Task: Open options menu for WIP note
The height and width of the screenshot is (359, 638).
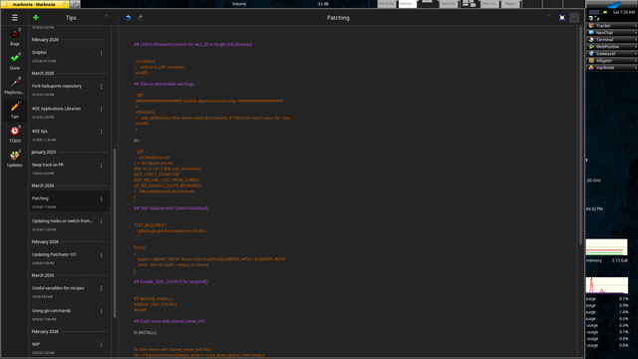Action: [x=102, y=345]
